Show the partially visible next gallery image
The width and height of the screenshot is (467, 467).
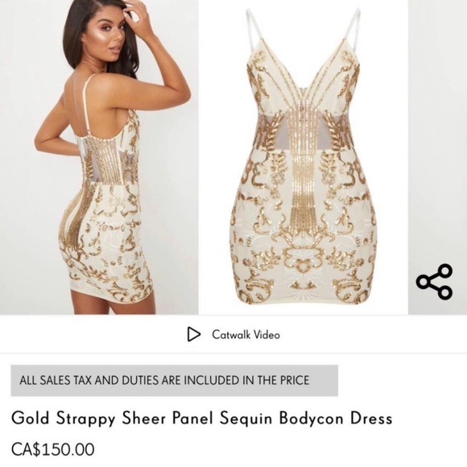tap(437, 157)
